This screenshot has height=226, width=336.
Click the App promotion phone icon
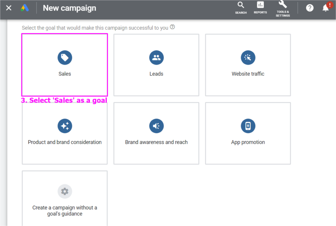coord(248,126)
